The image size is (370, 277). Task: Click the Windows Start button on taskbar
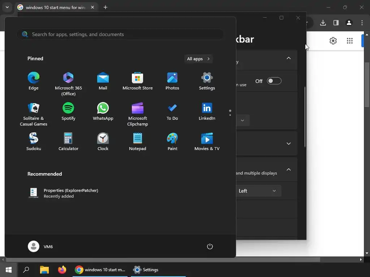point(9,270)
